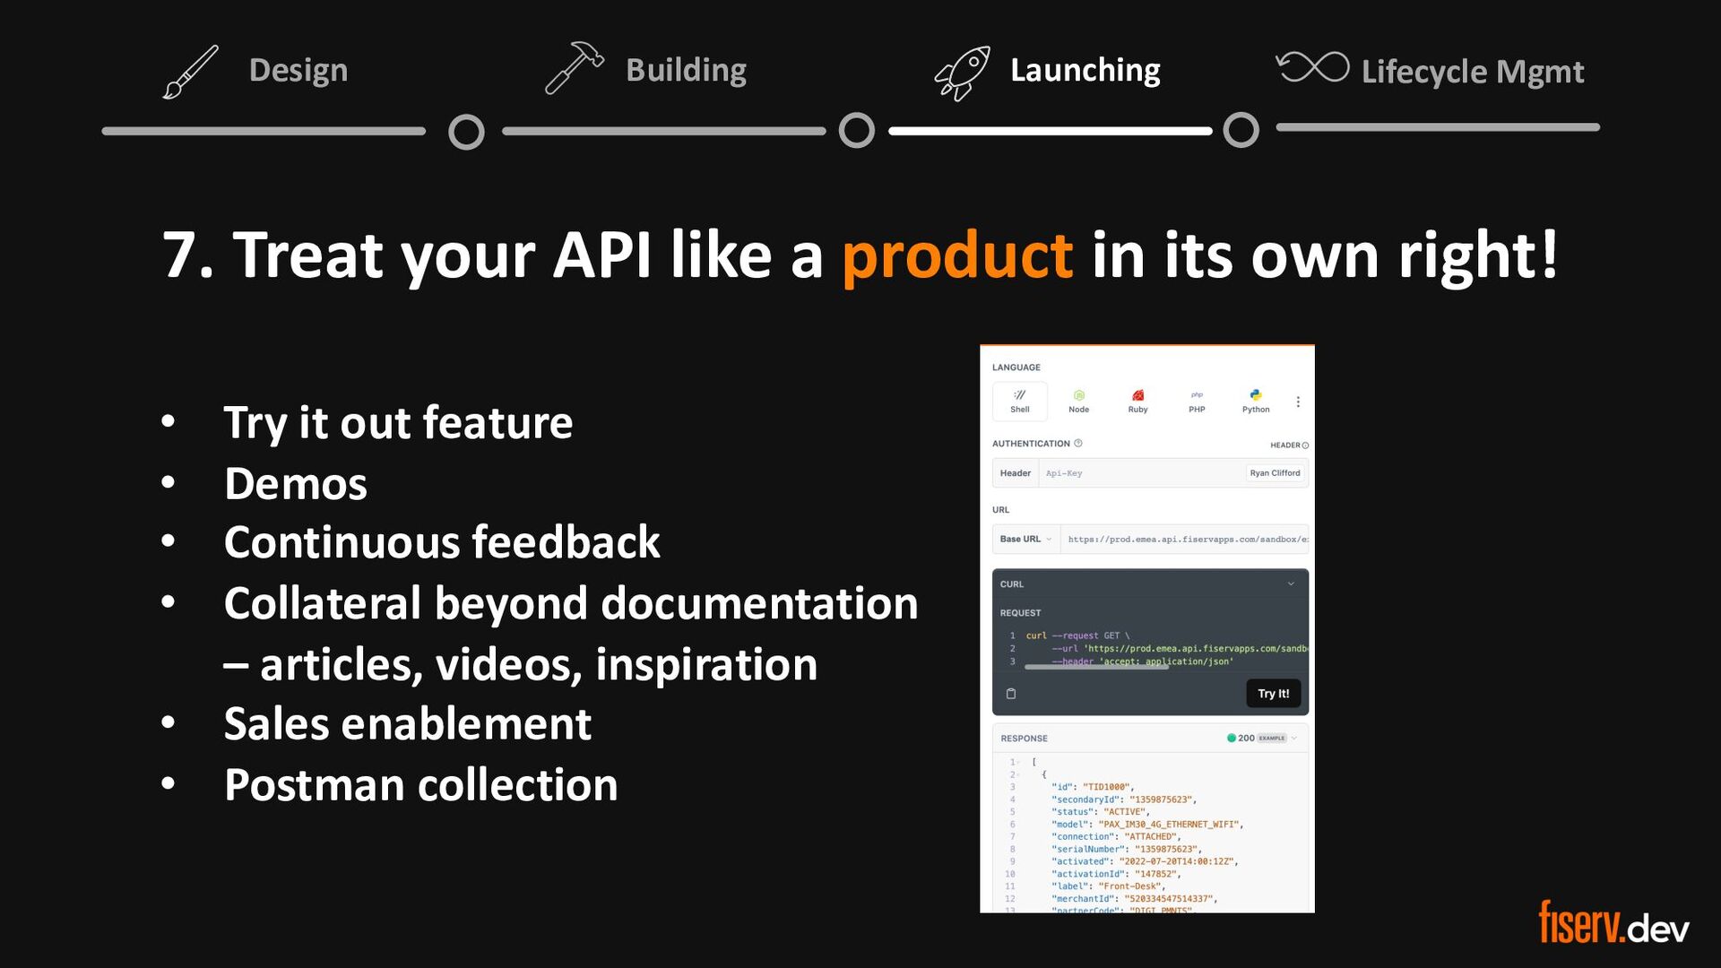The image size is (1721, 968).
Task: Collapse the CURL section chevron
Action: 1291,583
